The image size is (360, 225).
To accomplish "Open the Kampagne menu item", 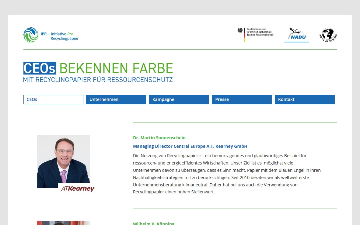I will [x=179, y=99].
